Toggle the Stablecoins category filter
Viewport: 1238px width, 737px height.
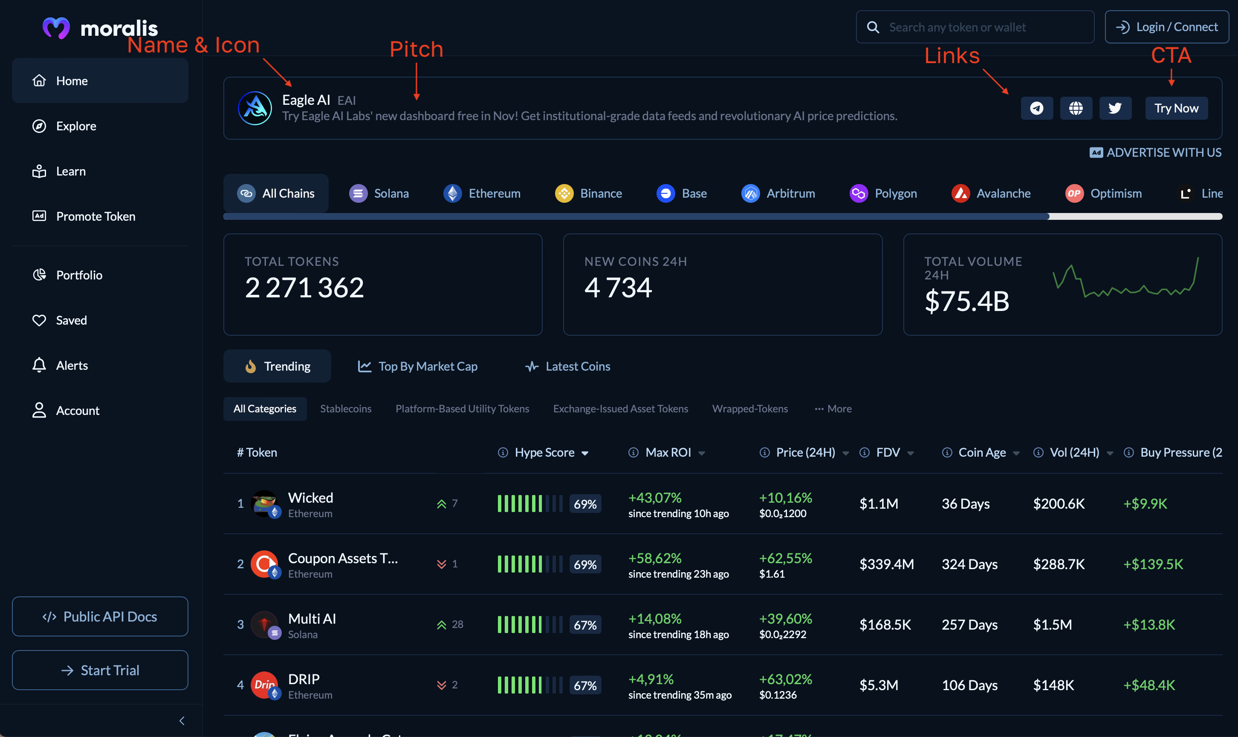click(346, 407)
